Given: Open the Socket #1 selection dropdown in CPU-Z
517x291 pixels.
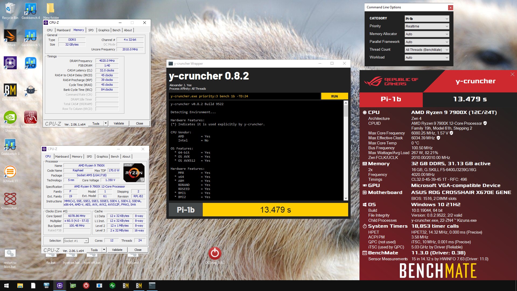Looking at the screenshot, I should [76, 241].
